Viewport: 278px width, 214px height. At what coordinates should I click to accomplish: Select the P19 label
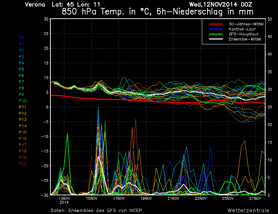coord(23,157)
